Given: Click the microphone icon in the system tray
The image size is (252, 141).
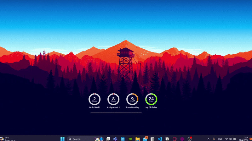Looking at the screenshot, I should (214, 139).
